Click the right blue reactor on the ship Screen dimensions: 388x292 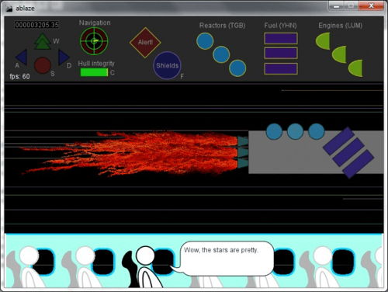click(316, 131)
